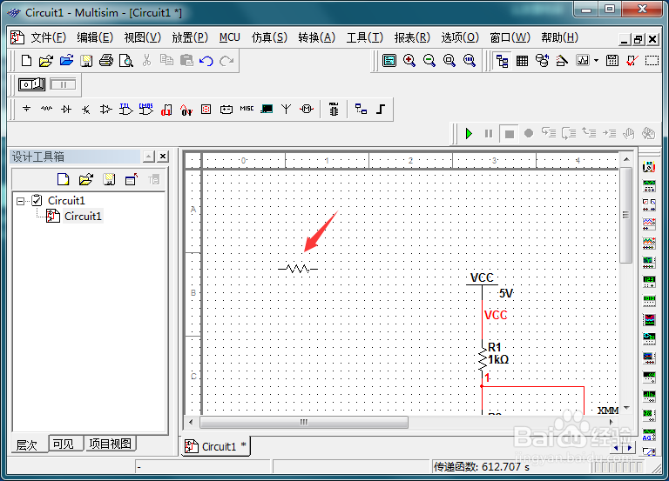Zoom out of the schematic
Image resolution: width=669 pixels, height=481 pixels.
(429, 61)
